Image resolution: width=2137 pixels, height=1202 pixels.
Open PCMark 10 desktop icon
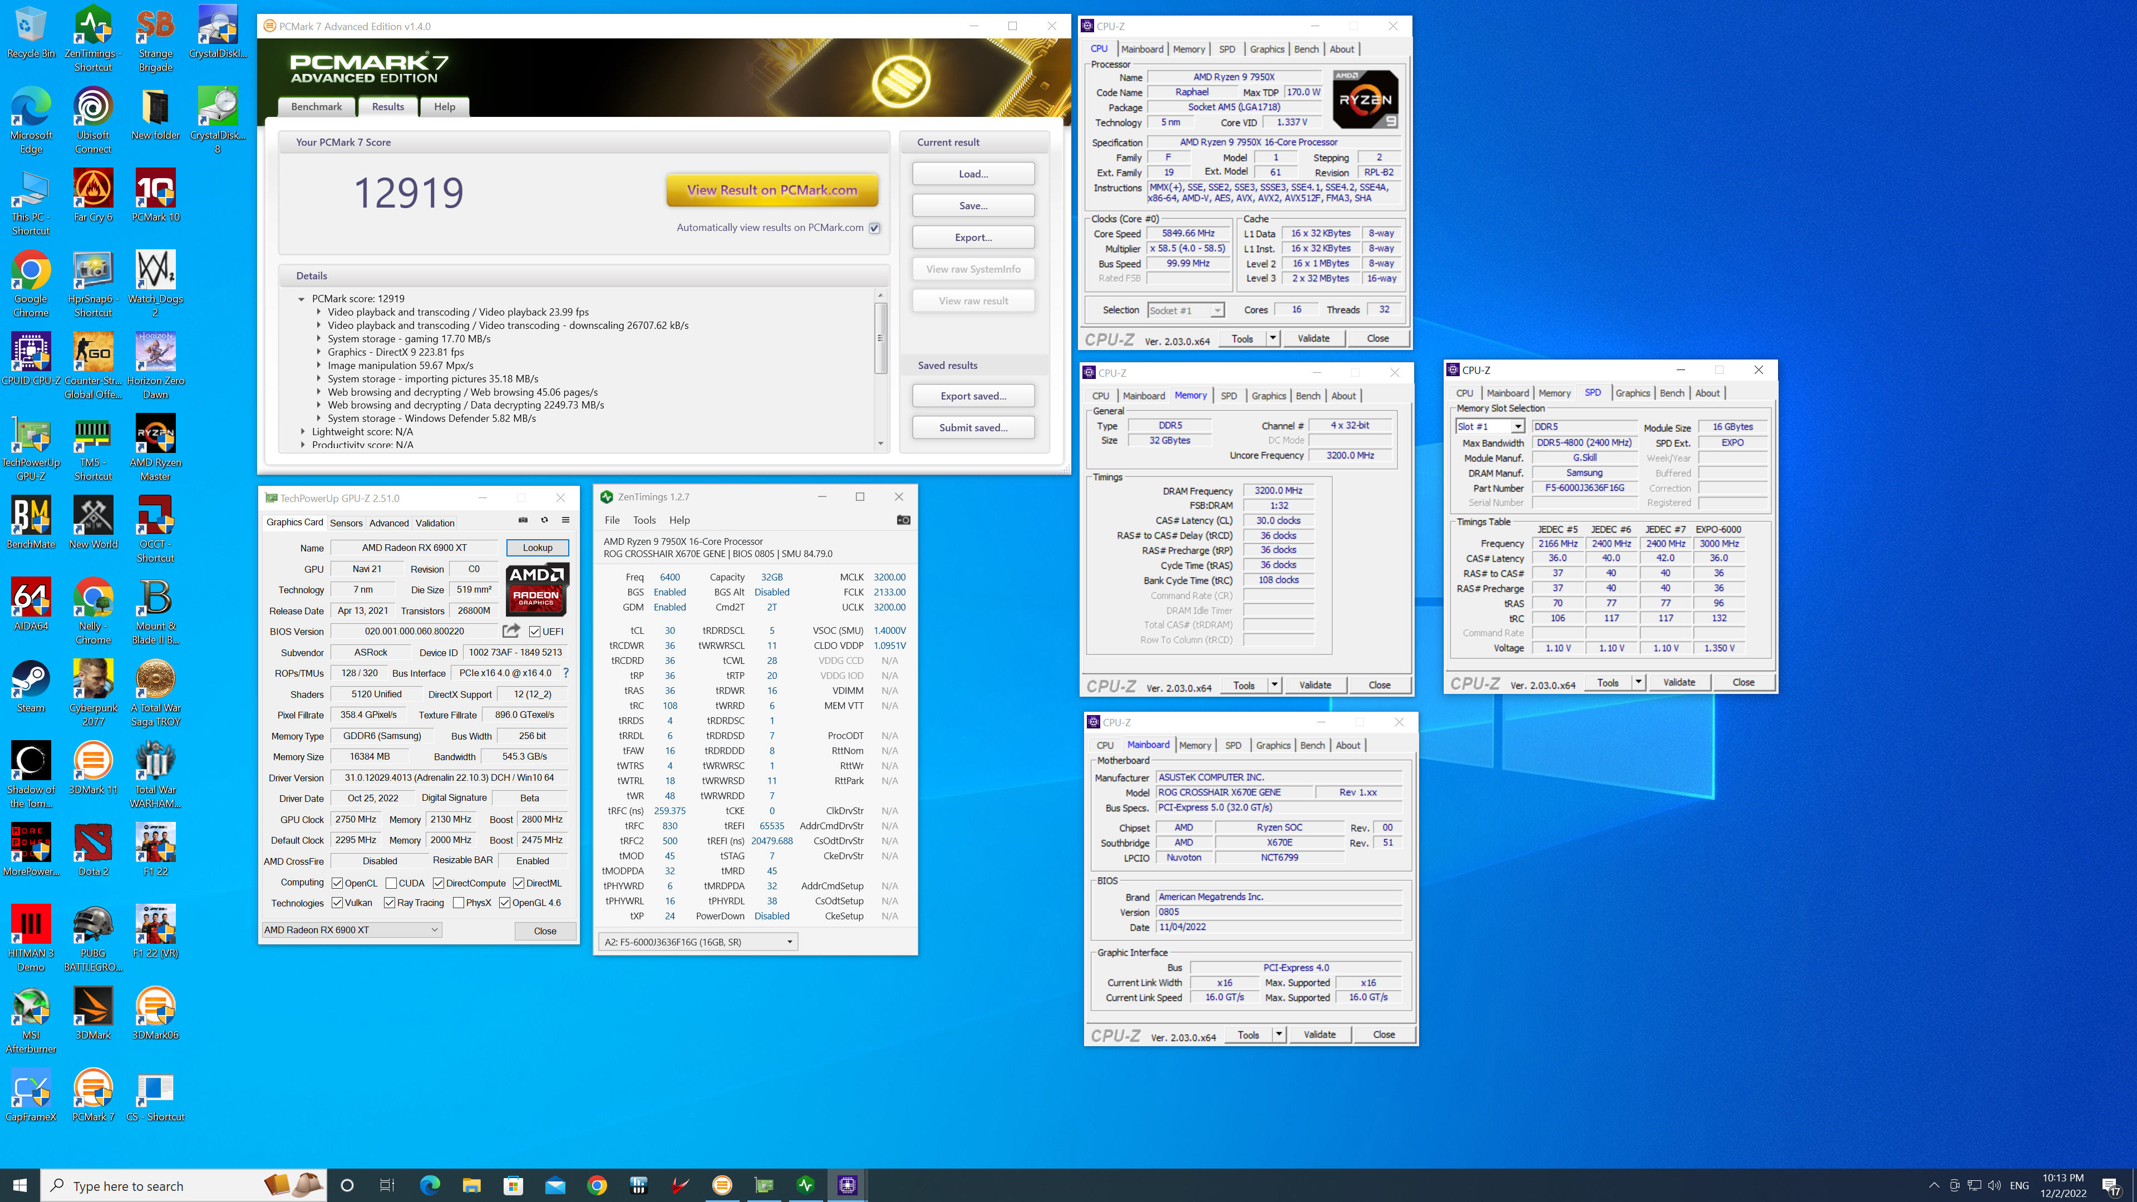155,196
